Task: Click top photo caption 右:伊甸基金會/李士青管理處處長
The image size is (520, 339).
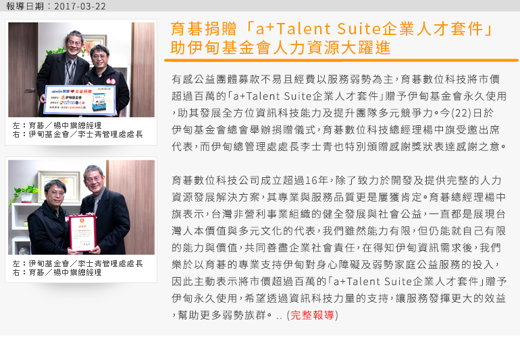Action: tap(78, 134)
